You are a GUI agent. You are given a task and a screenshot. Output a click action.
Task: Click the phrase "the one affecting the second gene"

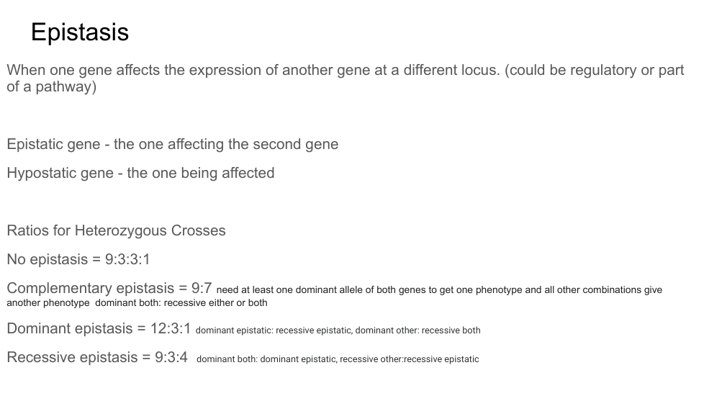coord(226,144)
